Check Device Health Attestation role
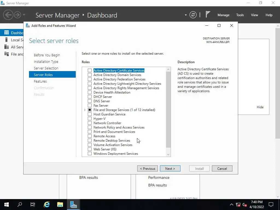Screen dimensions: 280x210 pos(90,92)
